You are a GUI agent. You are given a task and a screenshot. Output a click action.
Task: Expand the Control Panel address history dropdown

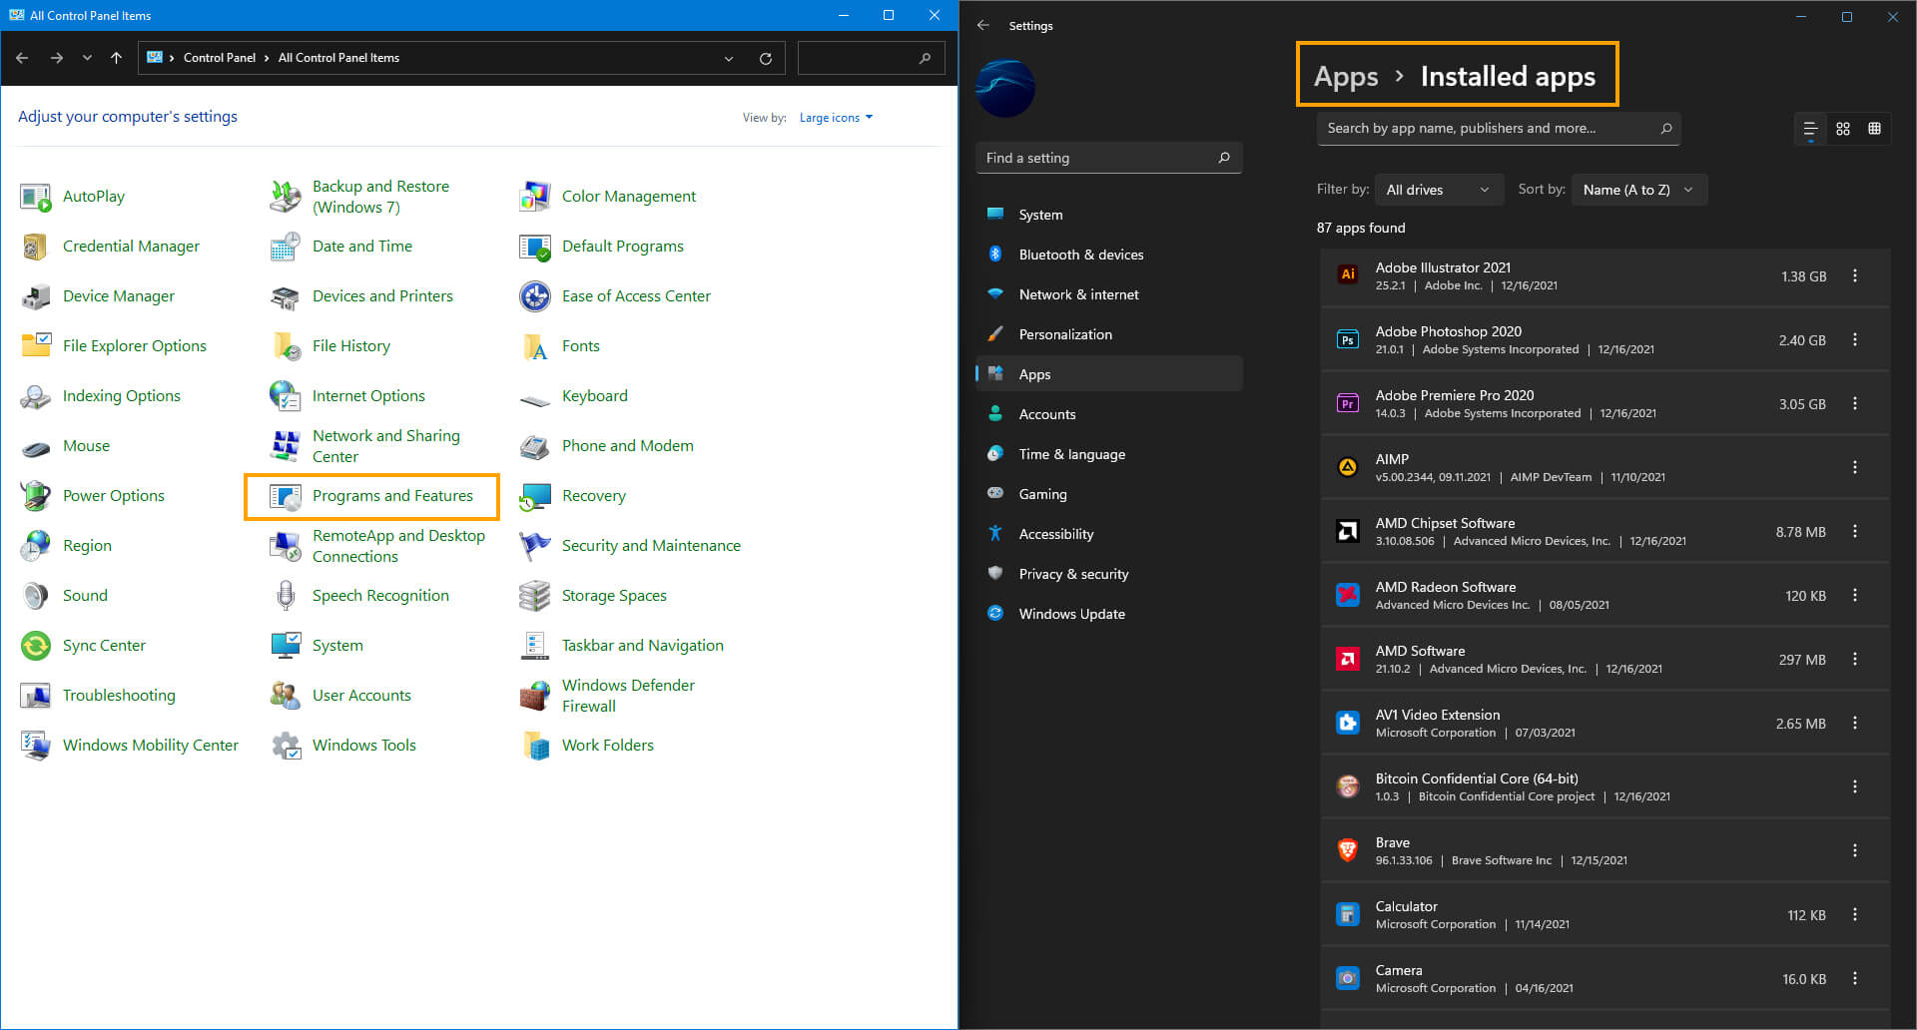coord(729,58)
